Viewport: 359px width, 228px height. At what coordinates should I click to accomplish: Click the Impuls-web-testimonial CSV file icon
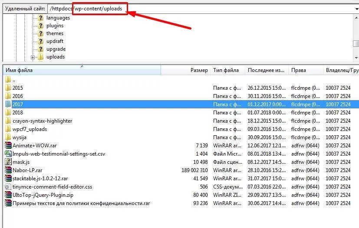point(8,154)
